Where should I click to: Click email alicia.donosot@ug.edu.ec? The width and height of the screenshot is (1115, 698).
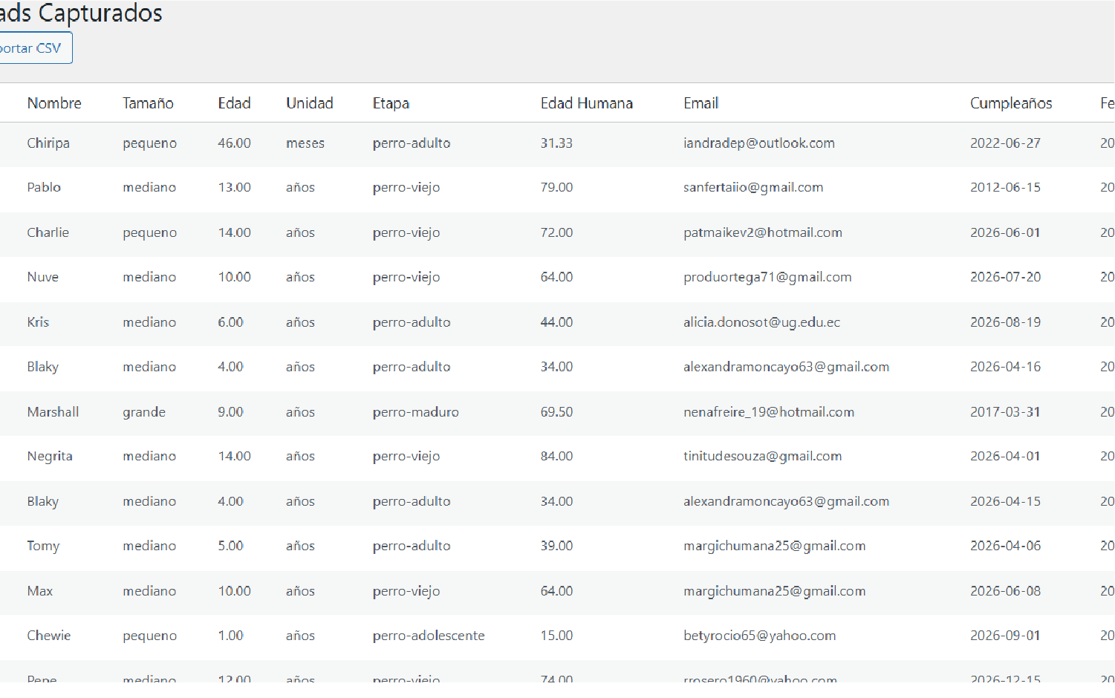[761, 322]
